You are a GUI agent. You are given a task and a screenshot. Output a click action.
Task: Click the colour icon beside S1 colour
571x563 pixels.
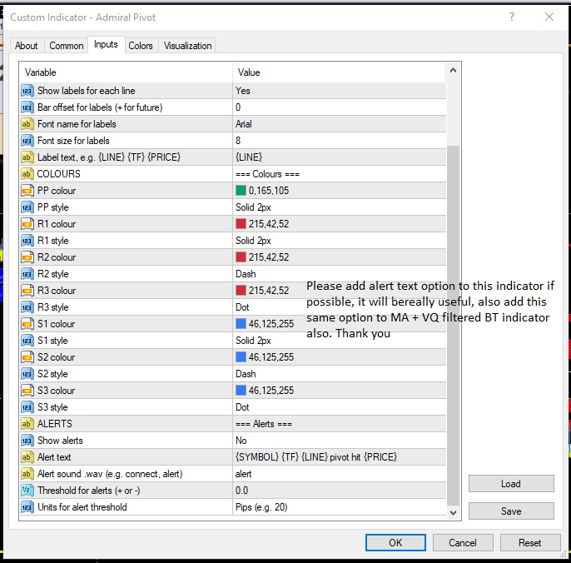pyautogui.click(x=27, y=324)
